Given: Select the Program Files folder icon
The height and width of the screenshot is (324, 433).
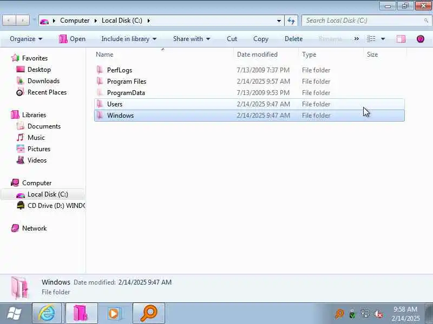Looking at the screenshot, I should coord(100,82).
